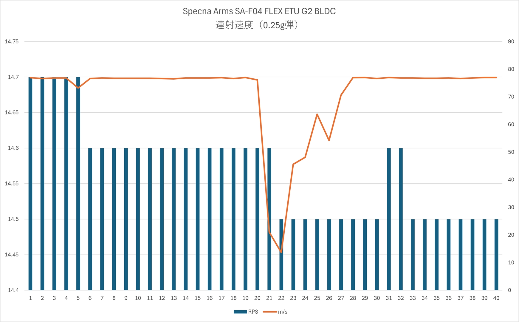Select the "RPS" legend label
The height and width of the screenshot is (322, 519).
[x=253, y=312]
